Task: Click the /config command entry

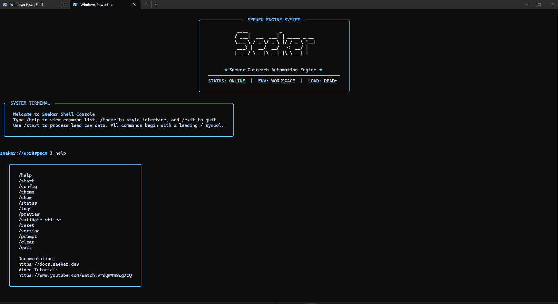Action: [28, 186]
